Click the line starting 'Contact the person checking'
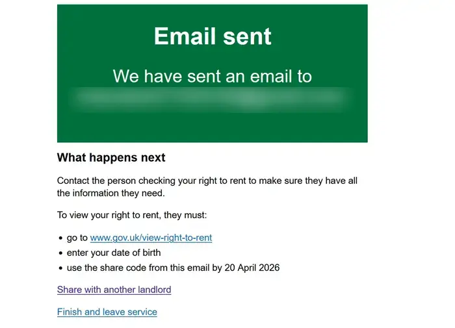455x328 pixels. [207, 181]
